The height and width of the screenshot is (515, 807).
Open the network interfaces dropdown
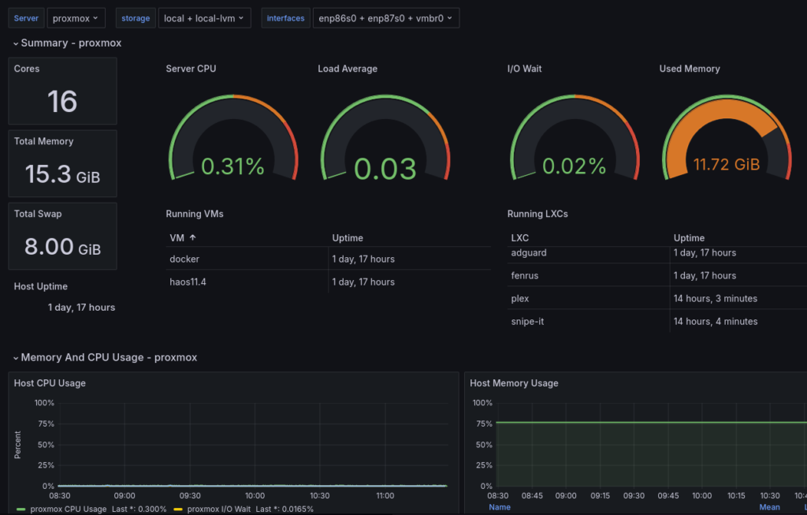(385, 17)
